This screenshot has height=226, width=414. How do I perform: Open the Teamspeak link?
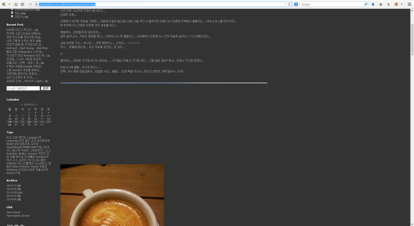point(13,212)
